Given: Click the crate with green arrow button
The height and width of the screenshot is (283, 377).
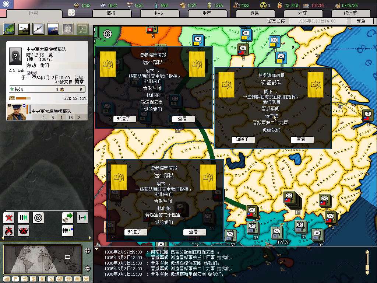Looking at the screenshot, I should click(x=68, y=218).
